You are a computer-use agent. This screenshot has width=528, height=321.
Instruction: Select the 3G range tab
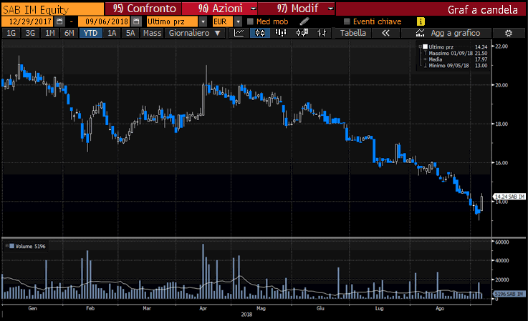(30, 33)
